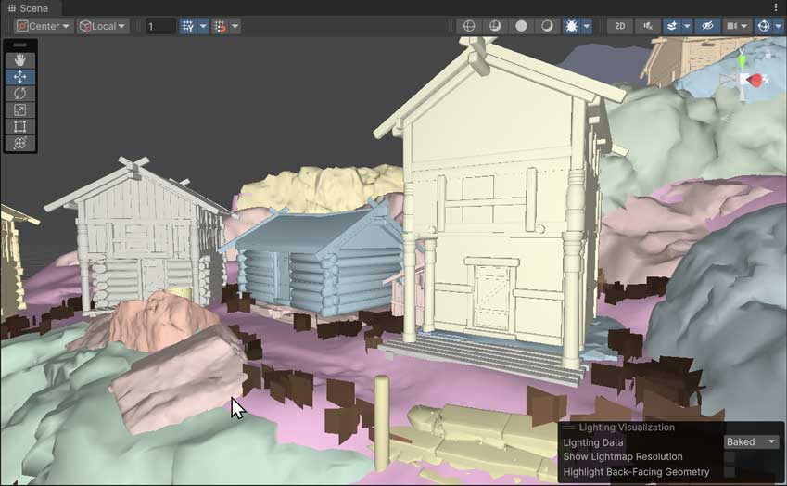This screenshot has width=787, height=486.
Task: Click the debug draw mode bug button
Action: click(x=573, y=26)
